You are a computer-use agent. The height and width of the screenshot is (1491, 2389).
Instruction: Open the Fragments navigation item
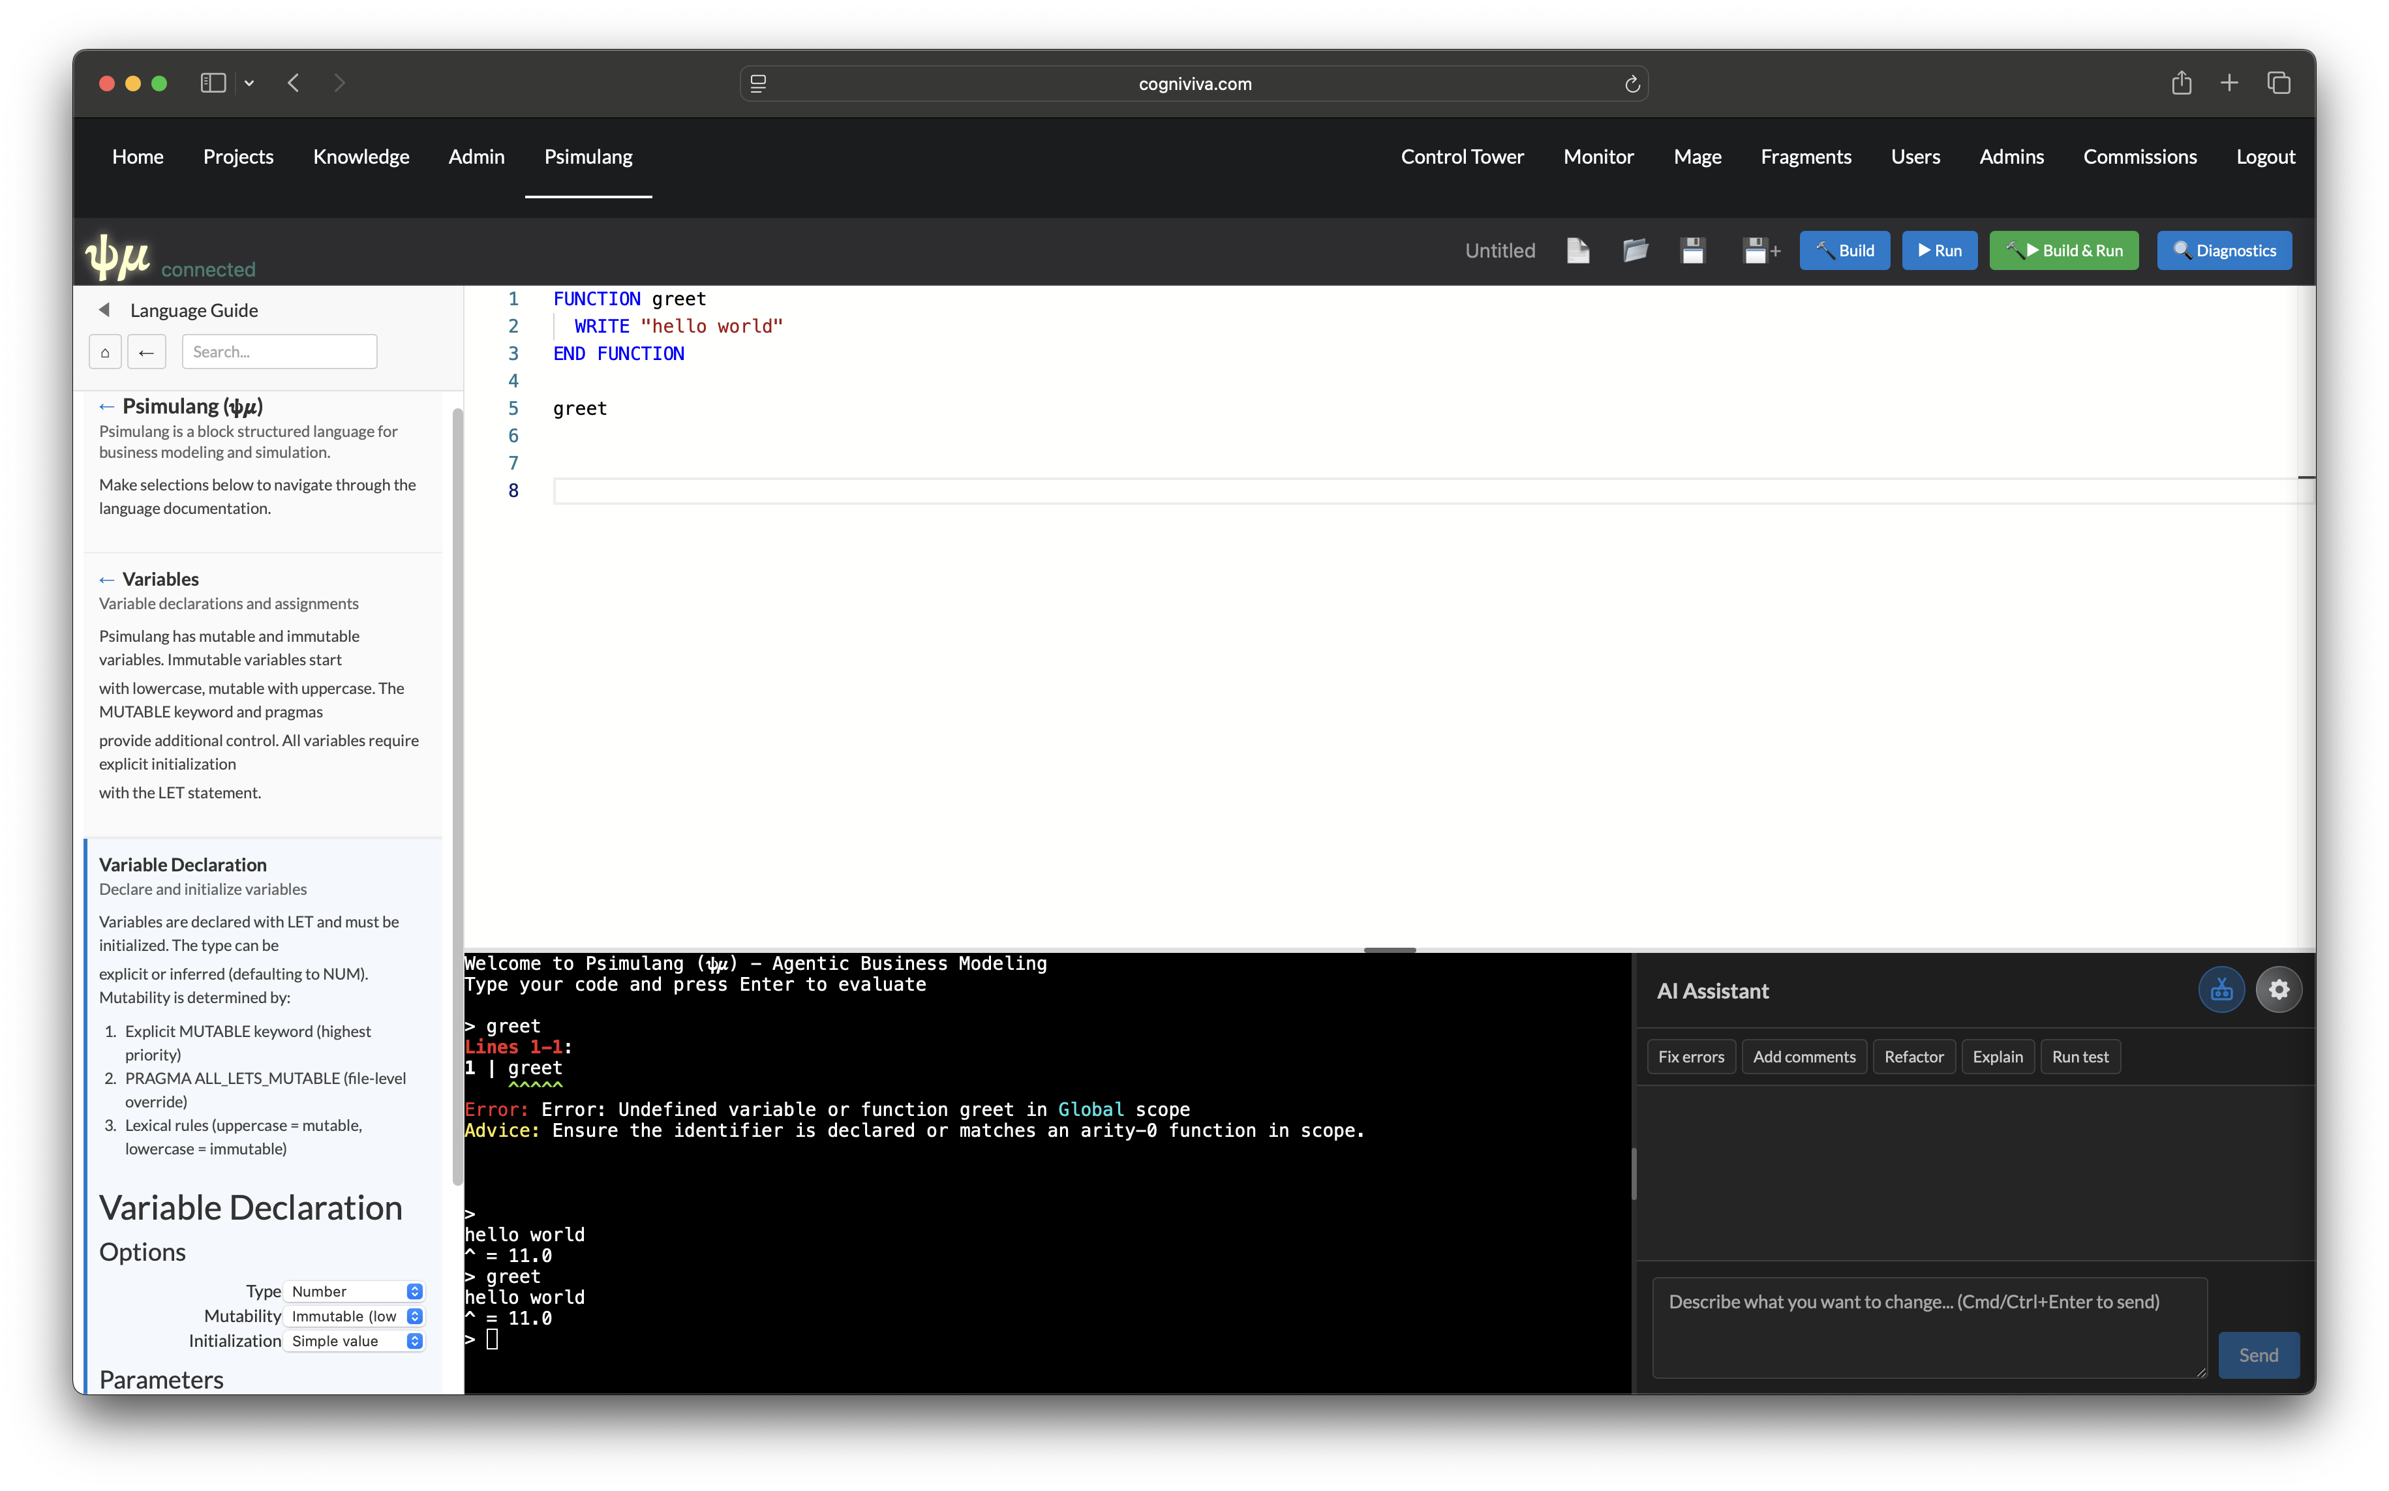pyautogui.click(x=1805, y=157)
